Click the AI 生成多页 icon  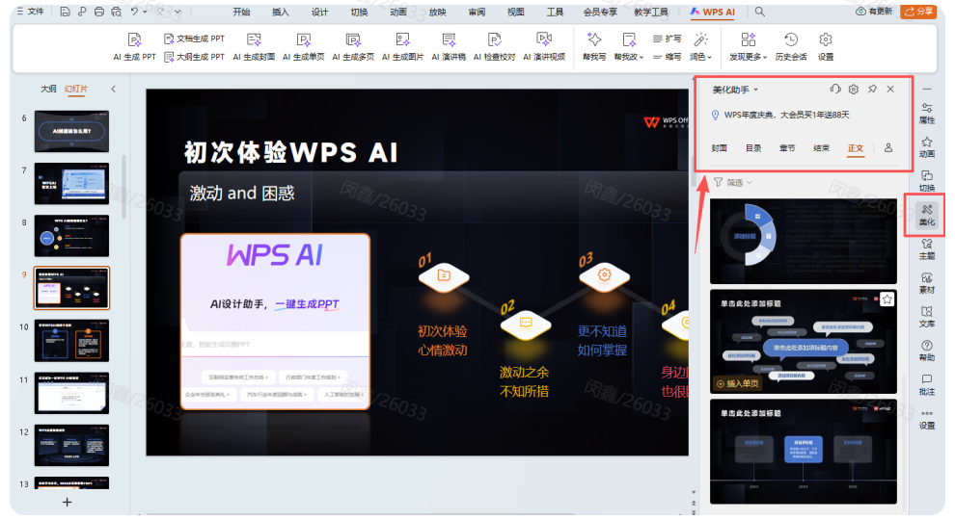(x=353, y=40)
